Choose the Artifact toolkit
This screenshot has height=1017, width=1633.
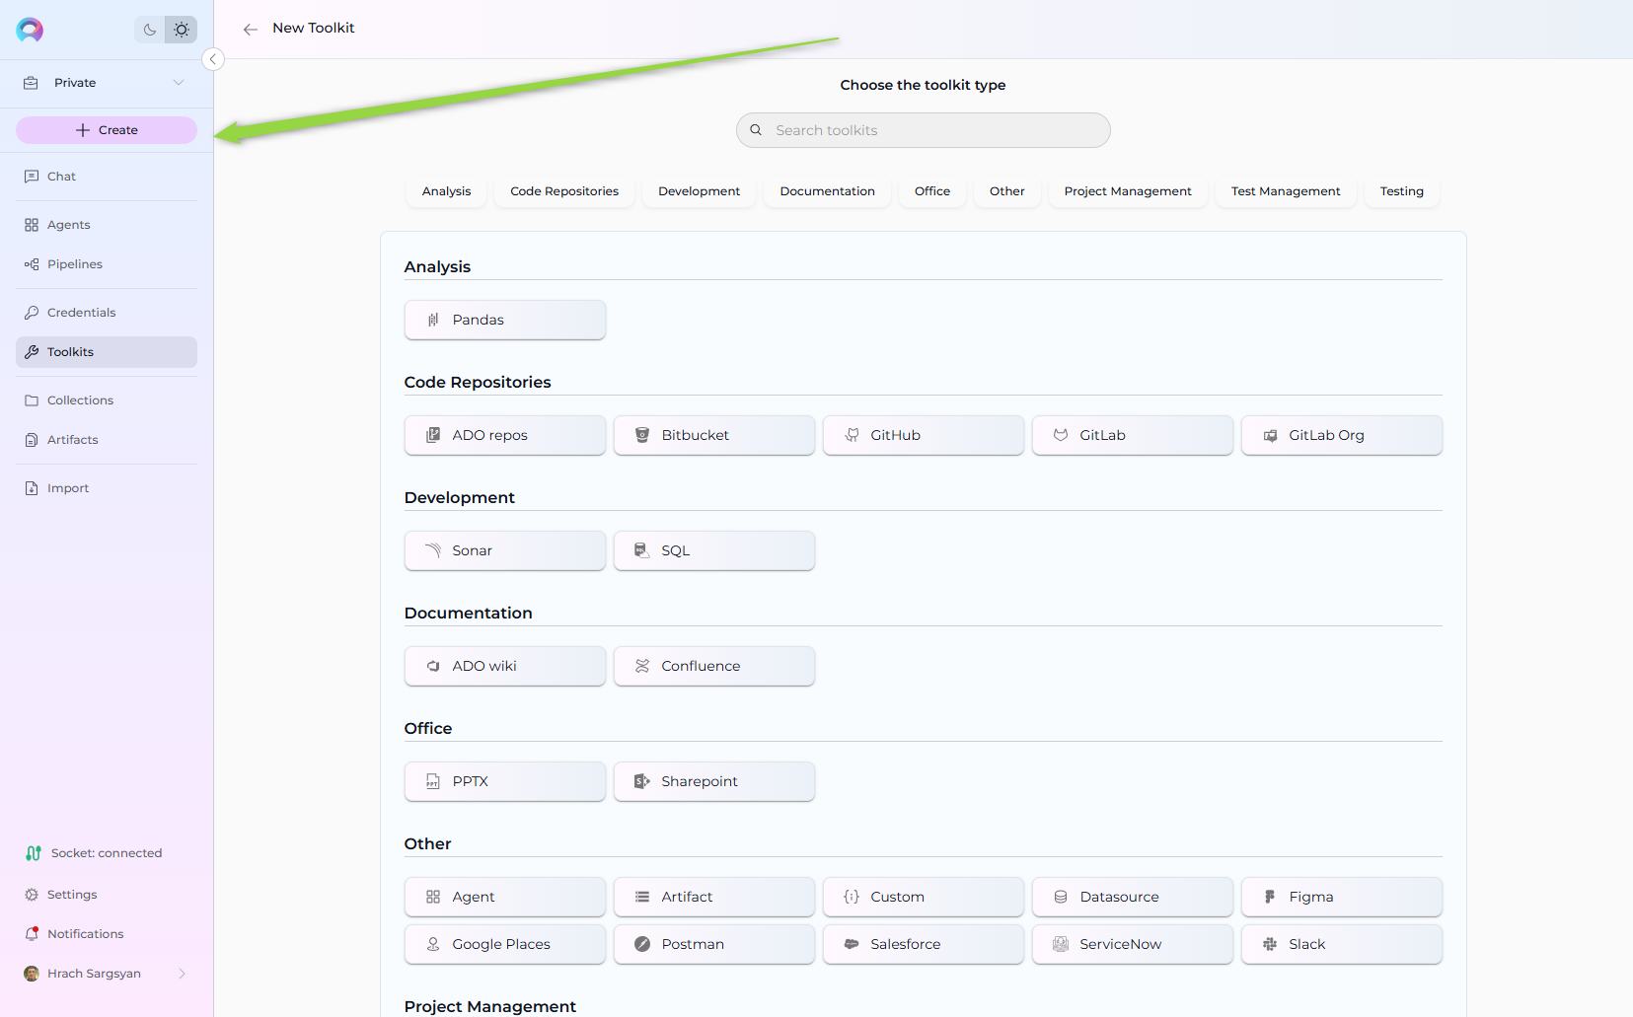pos(714,897)
